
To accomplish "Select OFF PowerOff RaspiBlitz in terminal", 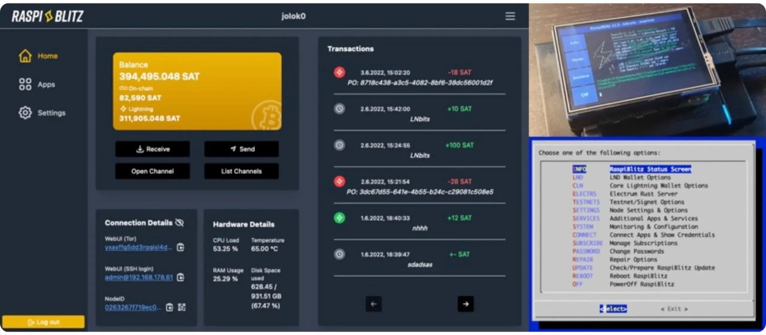I will coord(623,284).
